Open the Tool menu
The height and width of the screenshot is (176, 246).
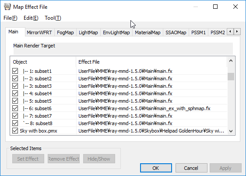point(53,18)
